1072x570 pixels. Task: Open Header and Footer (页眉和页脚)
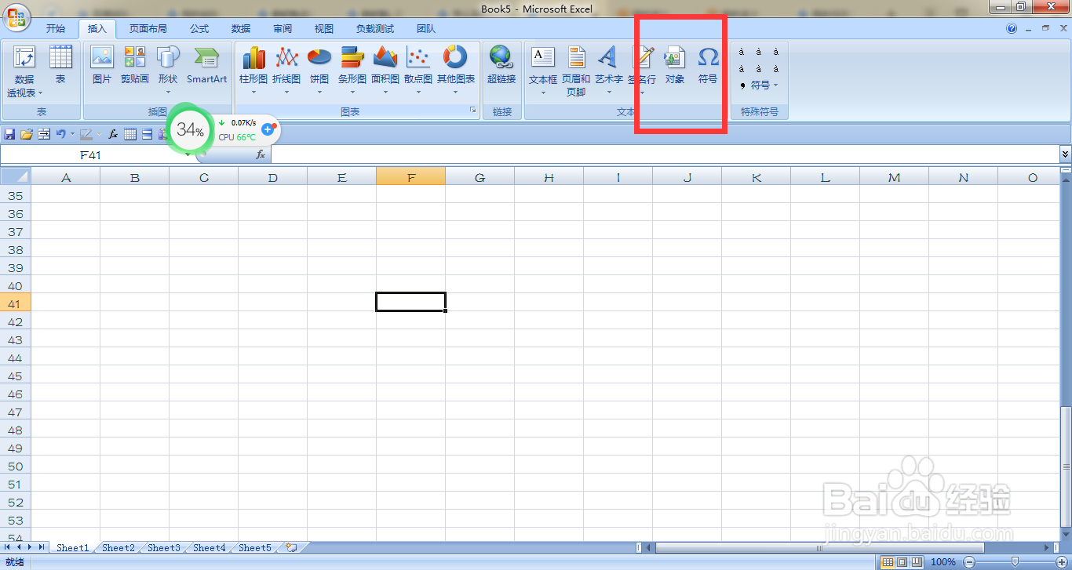[x=576, y=71]
